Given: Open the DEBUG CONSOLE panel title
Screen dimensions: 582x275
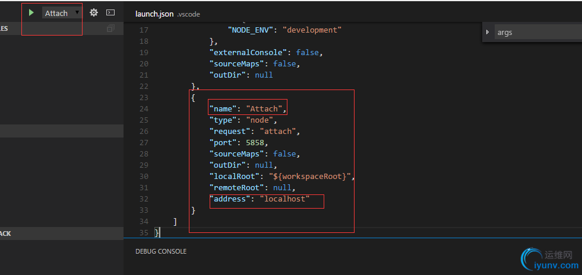Looking at the screenshot, I should point(161,251).
